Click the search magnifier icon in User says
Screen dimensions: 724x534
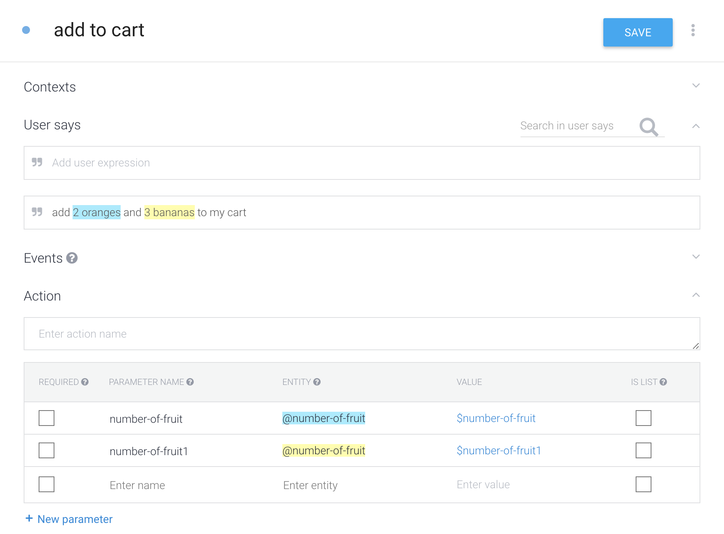click(x=649, y=127)
